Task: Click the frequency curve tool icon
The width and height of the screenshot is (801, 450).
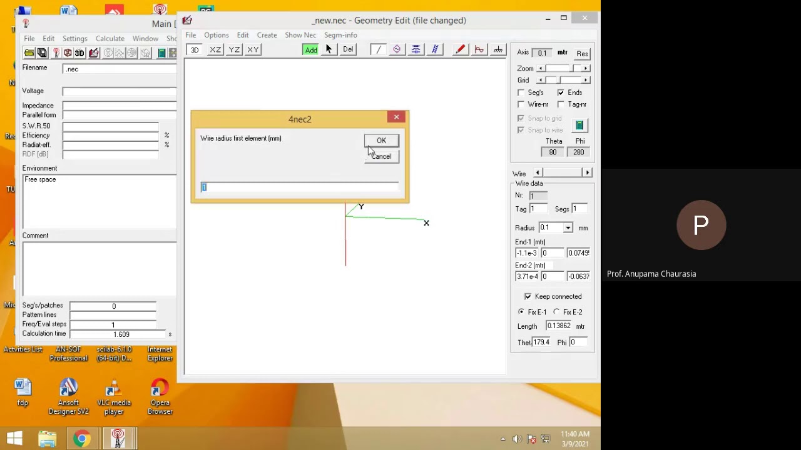Action: click(479, 49)
